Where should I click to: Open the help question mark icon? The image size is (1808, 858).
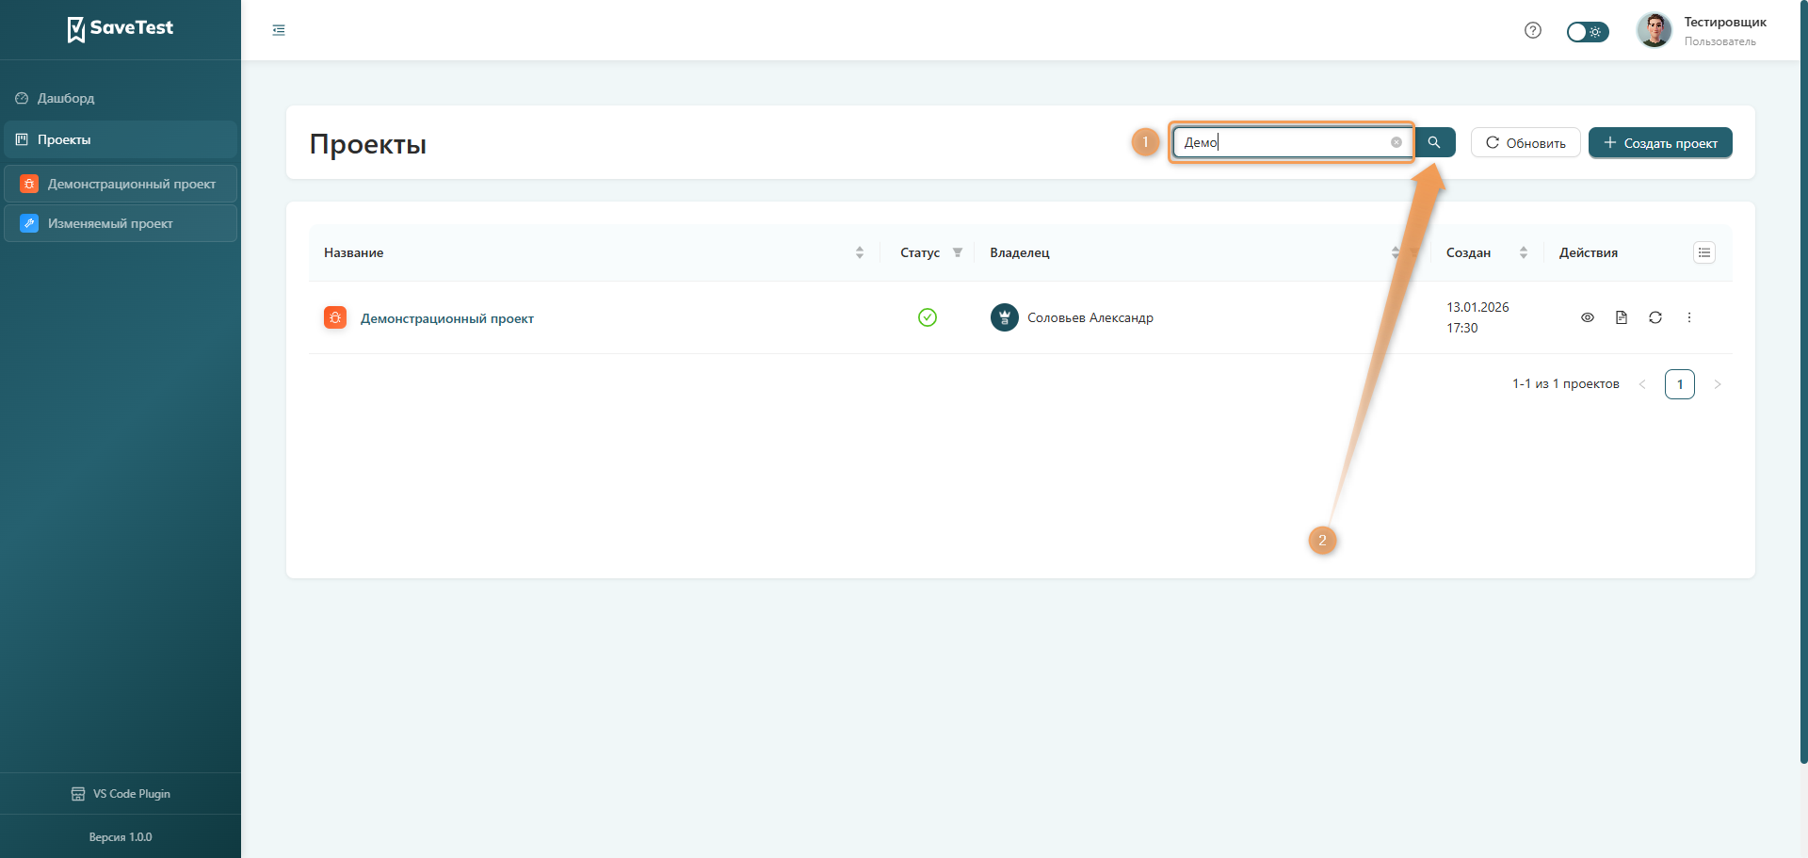tap(1532, 30)
